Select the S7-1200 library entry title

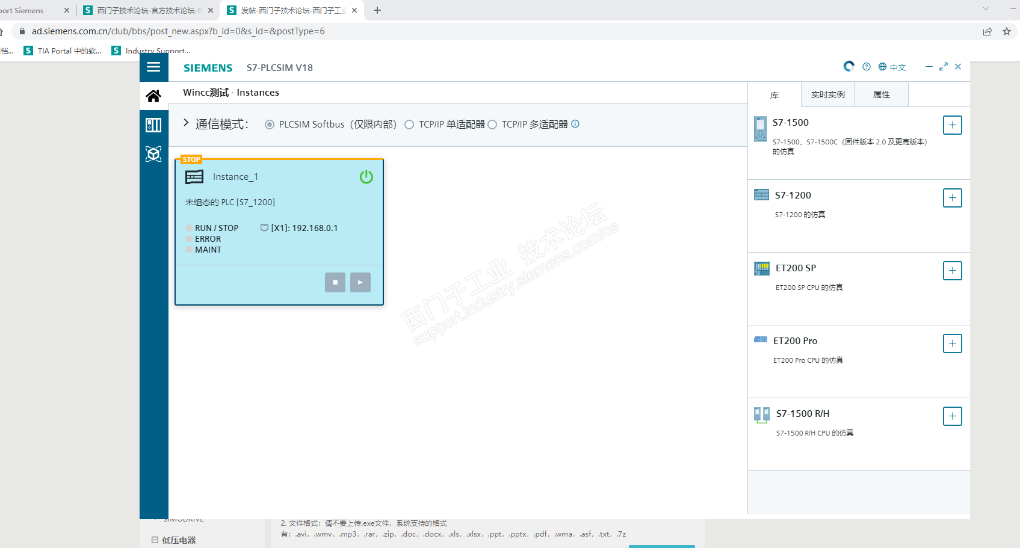click(793, 195)
